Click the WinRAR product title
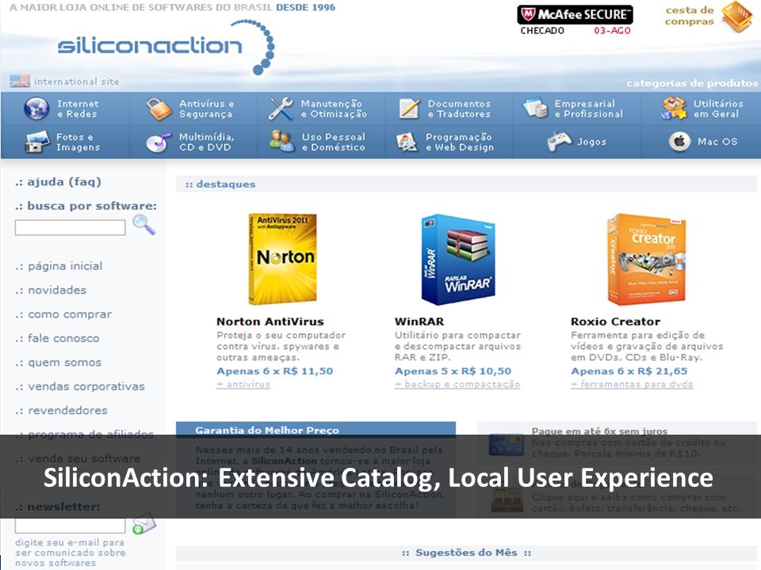The height and width of the screenshot is (570, 761). coord(419,321)
